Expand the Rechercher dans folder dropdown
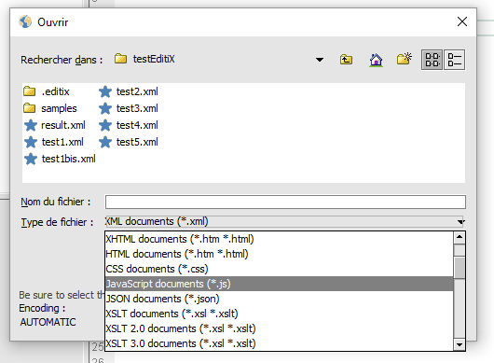Image resolution: width=494 pixels, height=363 pixels. click(x=320, y=60)
